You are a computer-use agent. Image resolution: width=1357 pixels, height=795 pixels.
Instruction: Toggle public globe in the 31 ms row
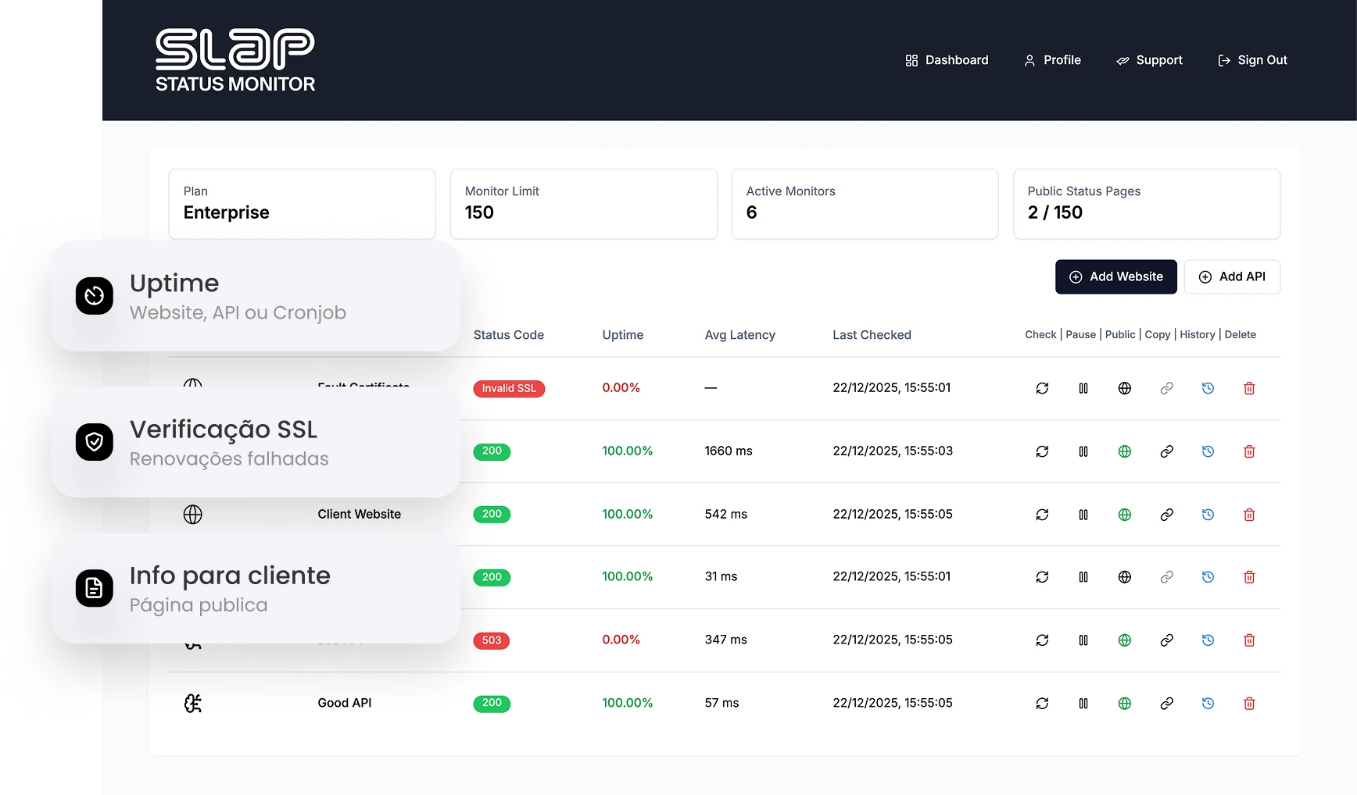pyautogui.click(x=1125, y=577)
